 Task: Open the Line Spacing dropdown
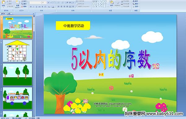tap(73, 2)
